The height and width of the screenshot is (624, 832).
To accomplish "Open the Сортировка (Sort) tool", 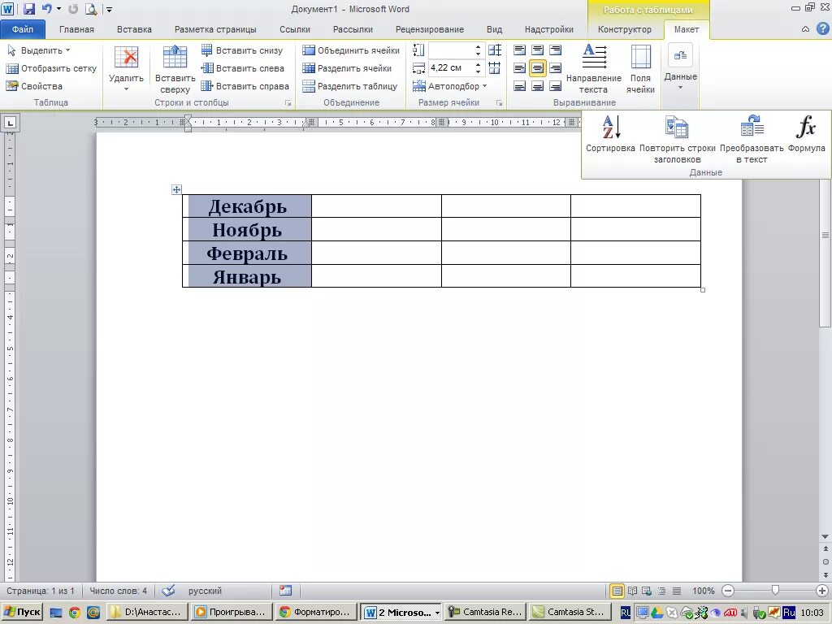I will click(610, 135).
